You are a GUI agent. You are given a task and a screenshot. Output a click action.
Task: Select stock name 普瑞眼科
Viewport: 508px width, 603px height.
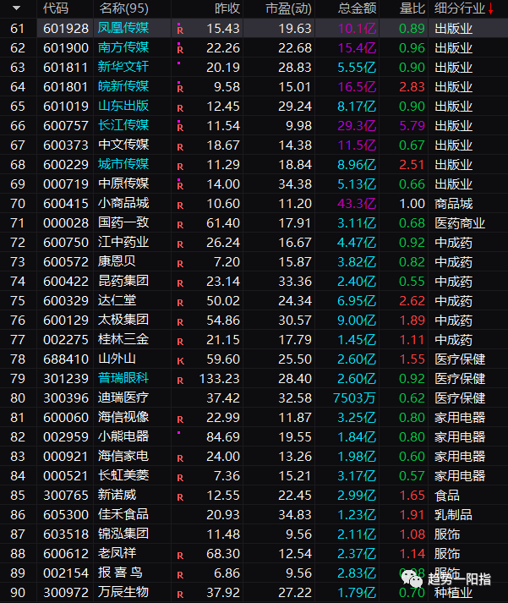[x=123, y=378]
